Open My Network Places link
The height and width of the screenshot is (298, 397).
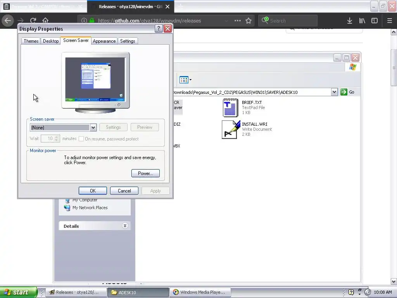point(90,208)
